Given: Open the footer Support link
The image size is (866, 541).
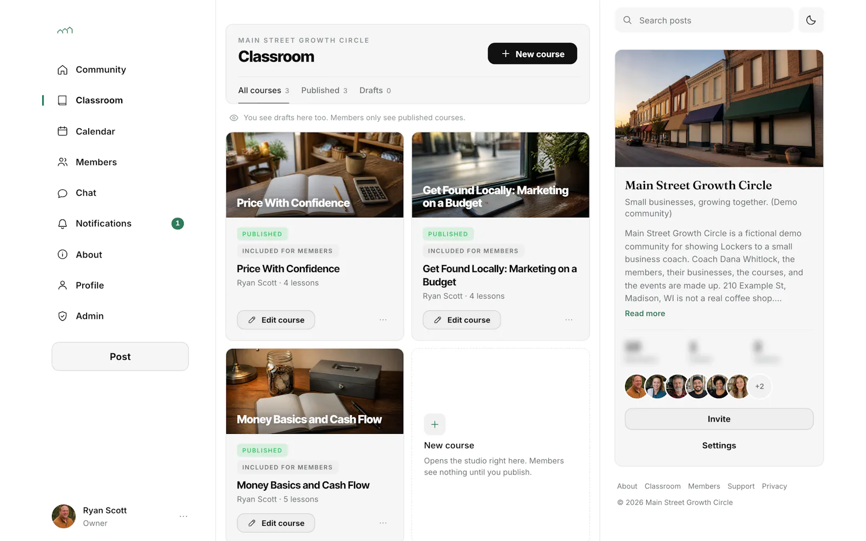Looking at the screenshot, I should point(740,486).
